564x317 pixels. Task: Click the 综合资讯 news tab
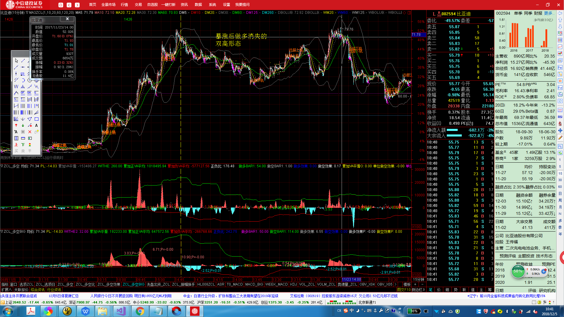coord(38,290)
